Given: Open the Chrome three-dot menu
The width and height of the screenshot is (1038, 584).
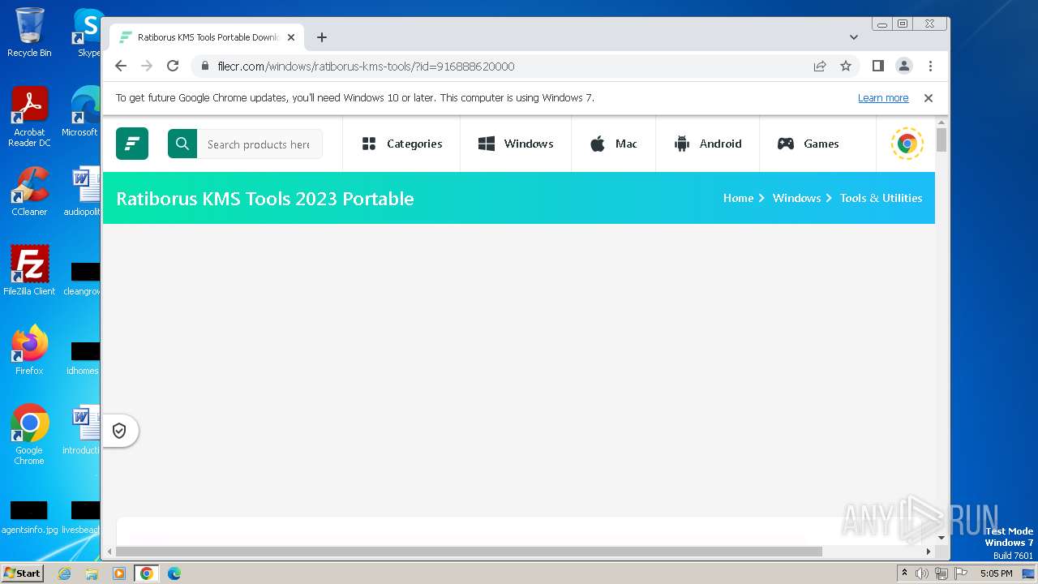Looking at the screenshot, I should point(930,66).
